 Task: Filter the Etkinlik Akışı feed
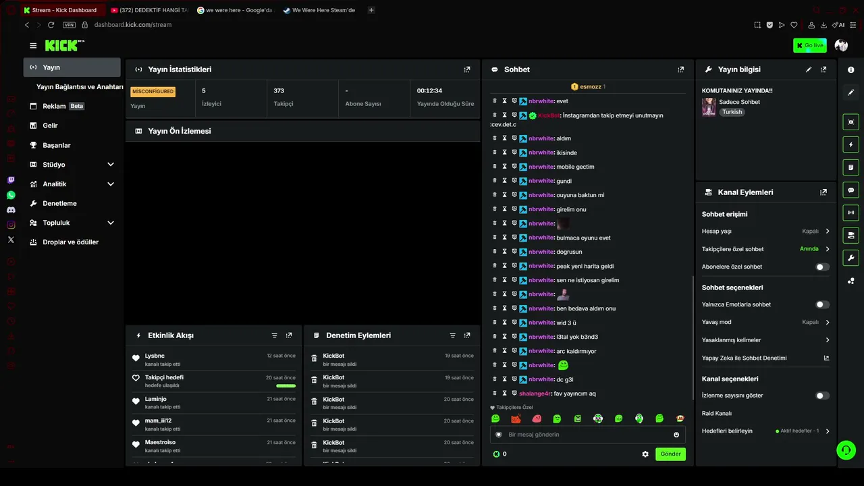tap(274, 335)
